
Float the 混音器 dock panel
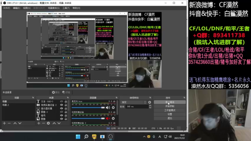click(116, 98)
